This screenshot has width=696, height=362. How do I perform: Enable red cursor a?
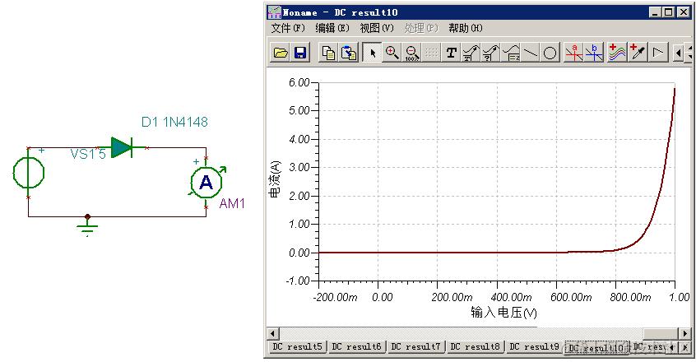573,53
